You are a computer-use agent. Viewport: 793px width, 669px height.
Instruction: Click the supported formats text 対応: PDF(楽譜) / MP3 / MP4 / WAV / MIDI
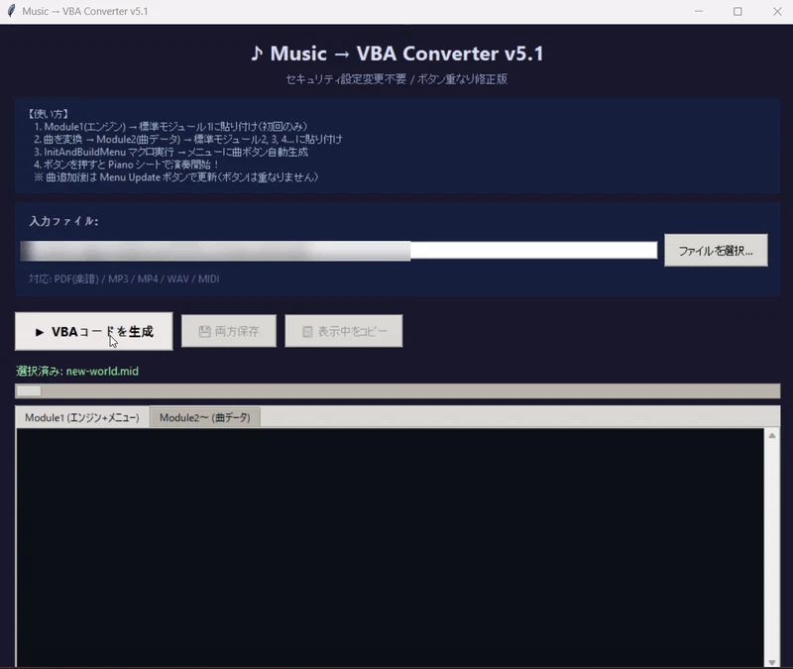point(124,279)
